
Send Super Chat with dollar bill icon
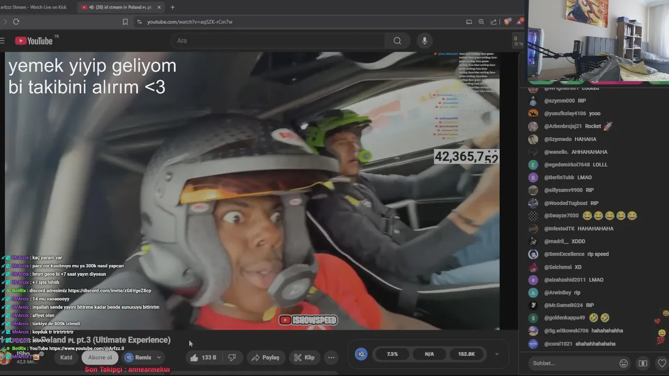pos(643,363)
